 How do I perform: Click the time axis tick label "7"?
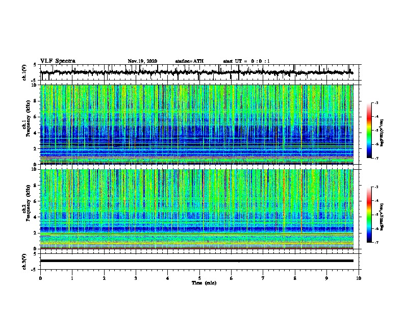pos(263,278)
